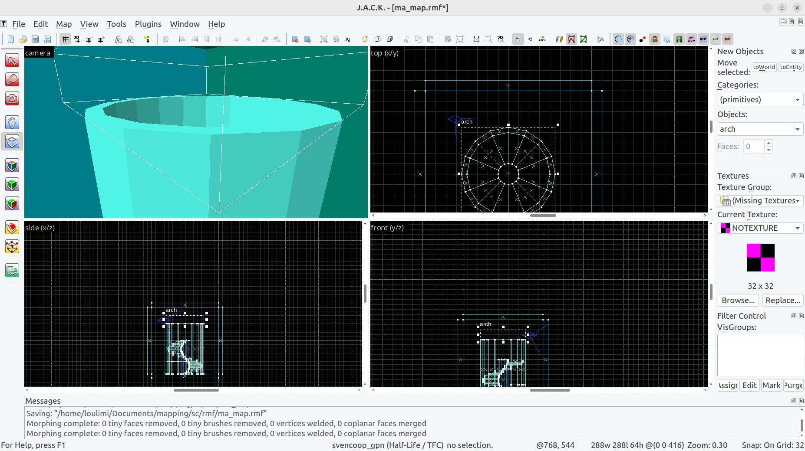Toggle the HINT texture filter button
This screenshot has width=805, height=451.
[703, 39]
